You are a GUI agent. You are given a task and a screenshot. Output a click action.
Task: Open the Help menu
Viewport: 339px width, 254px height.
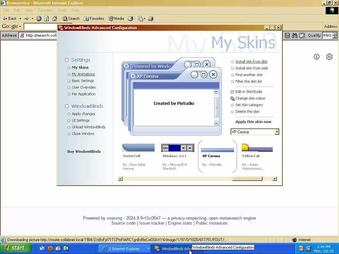(x=75, y=10)
